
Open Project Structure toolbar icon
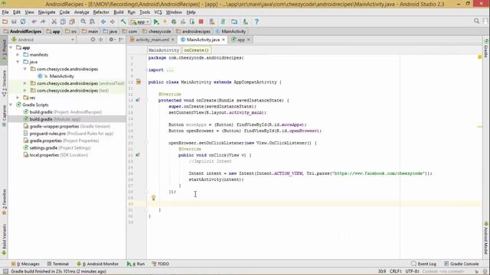click(234, 22)
